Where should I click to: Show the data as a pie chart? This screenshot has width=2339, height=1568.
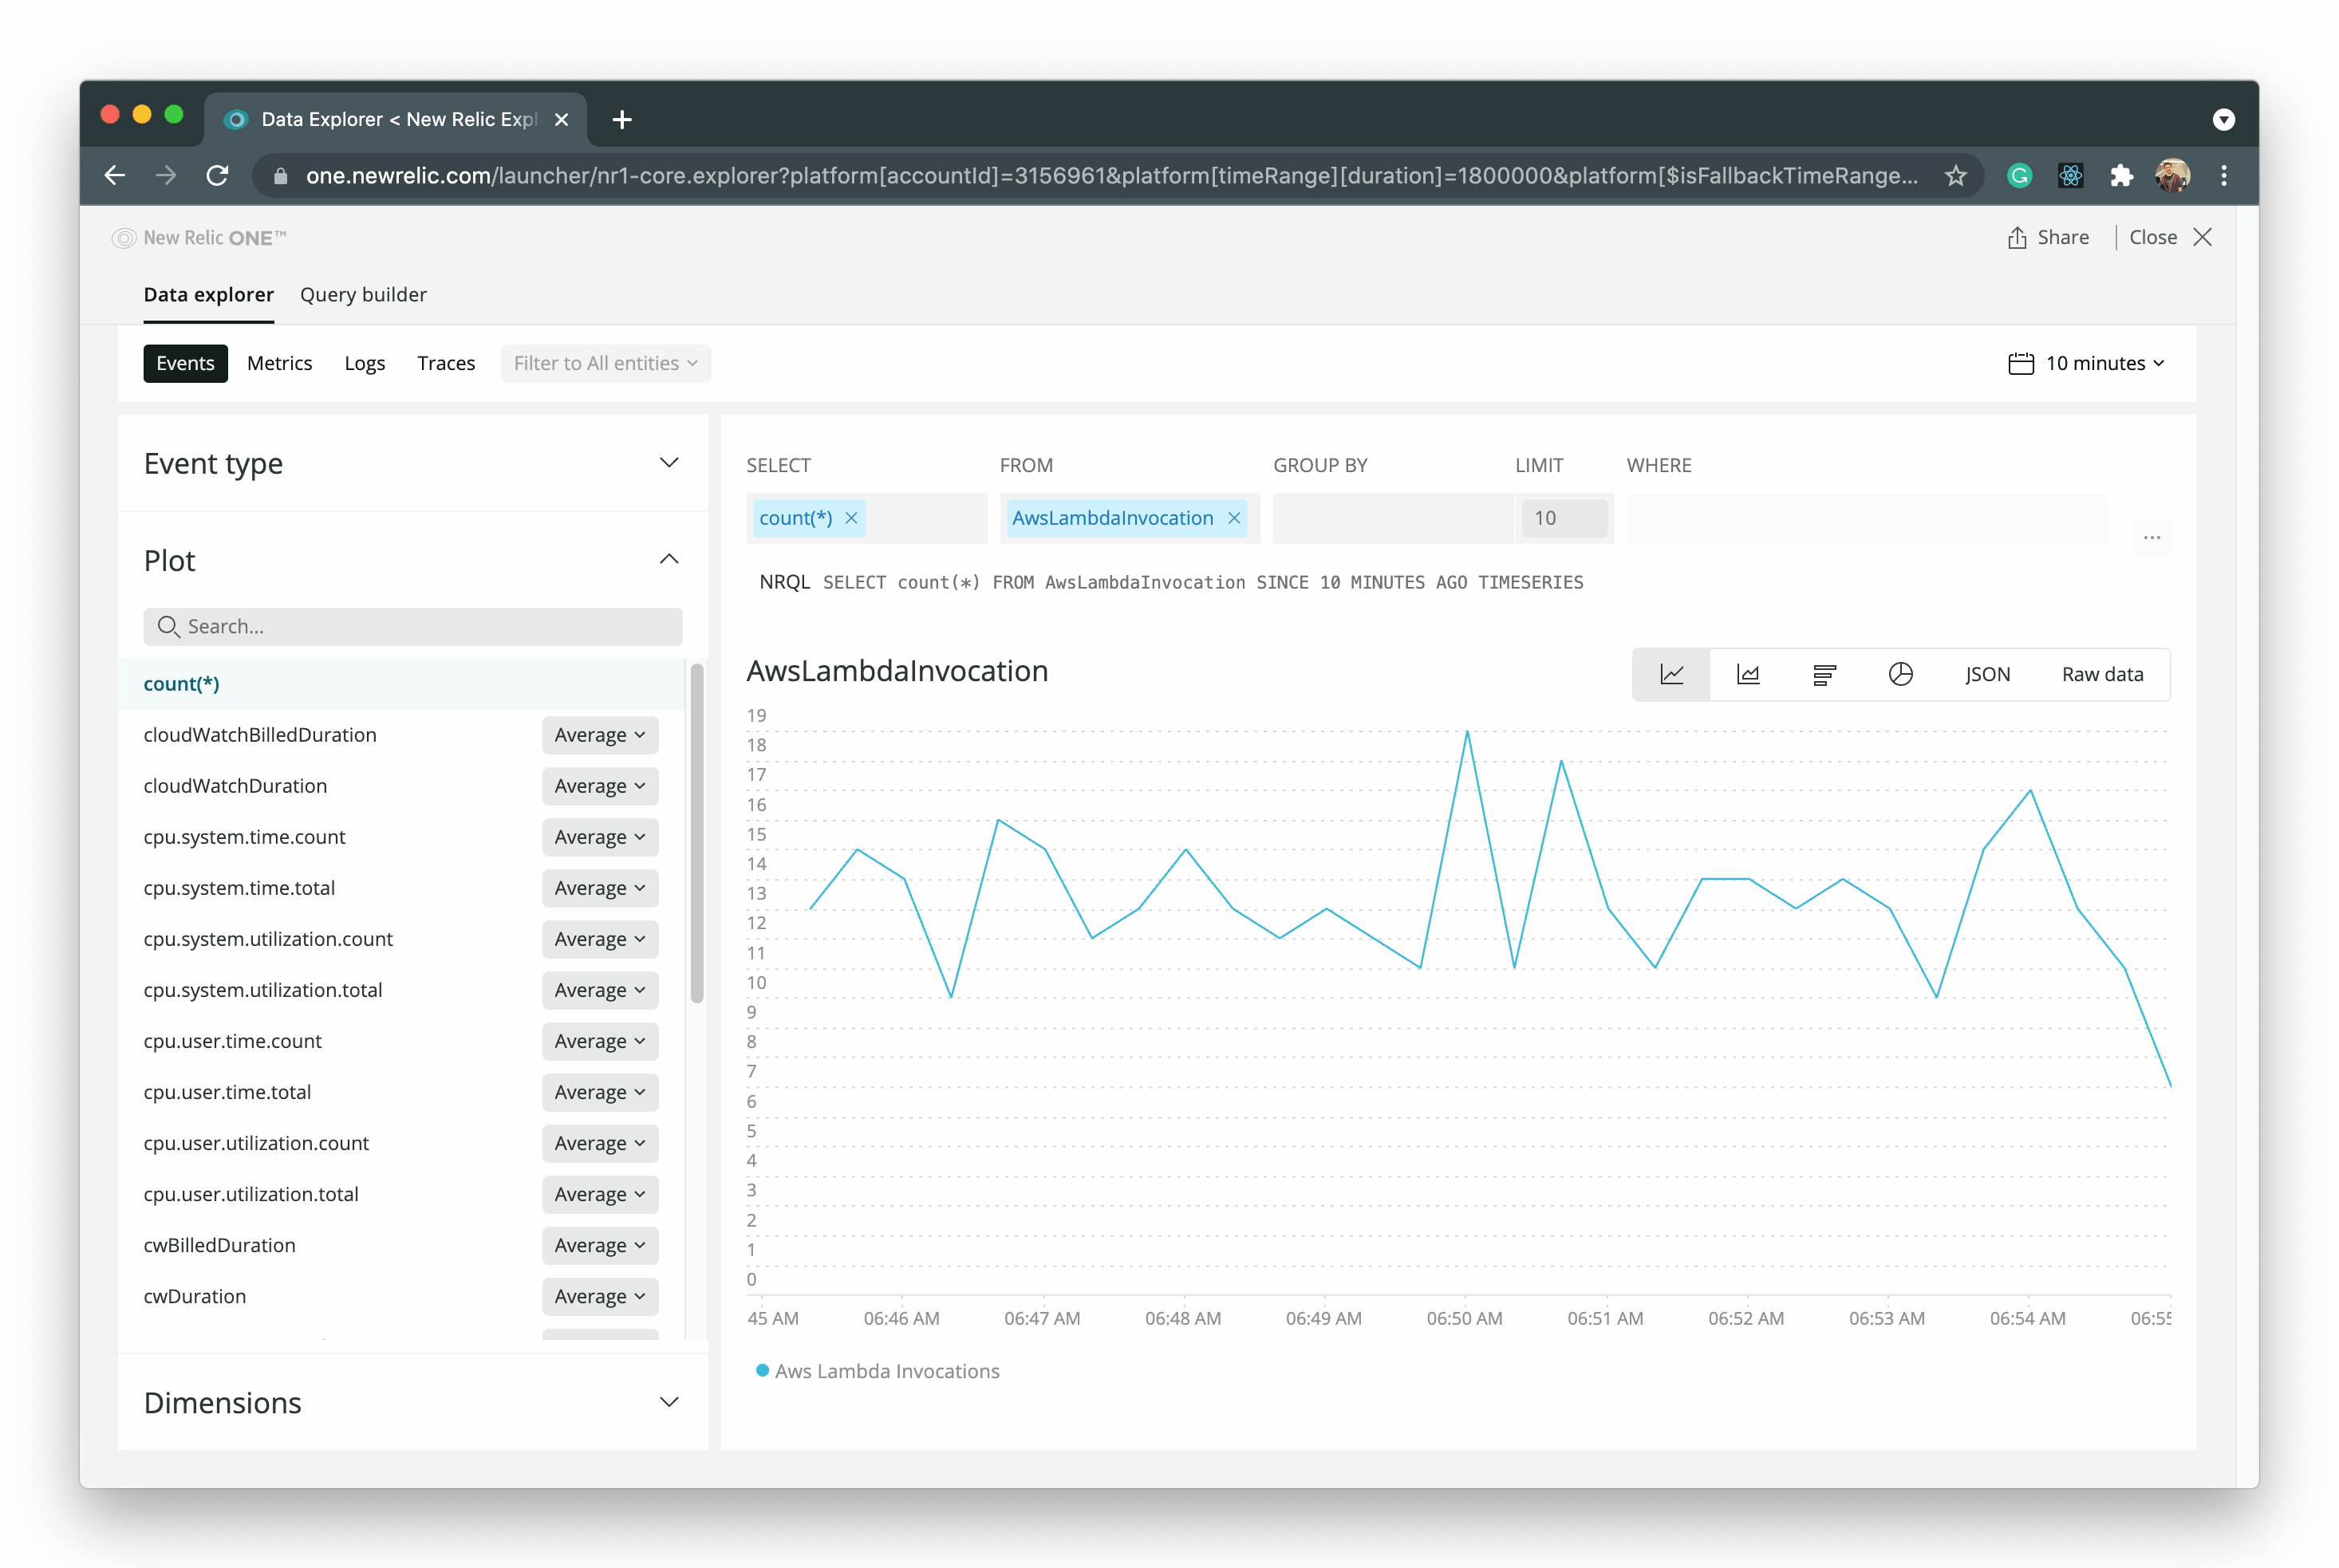(x=1900, y=674)
